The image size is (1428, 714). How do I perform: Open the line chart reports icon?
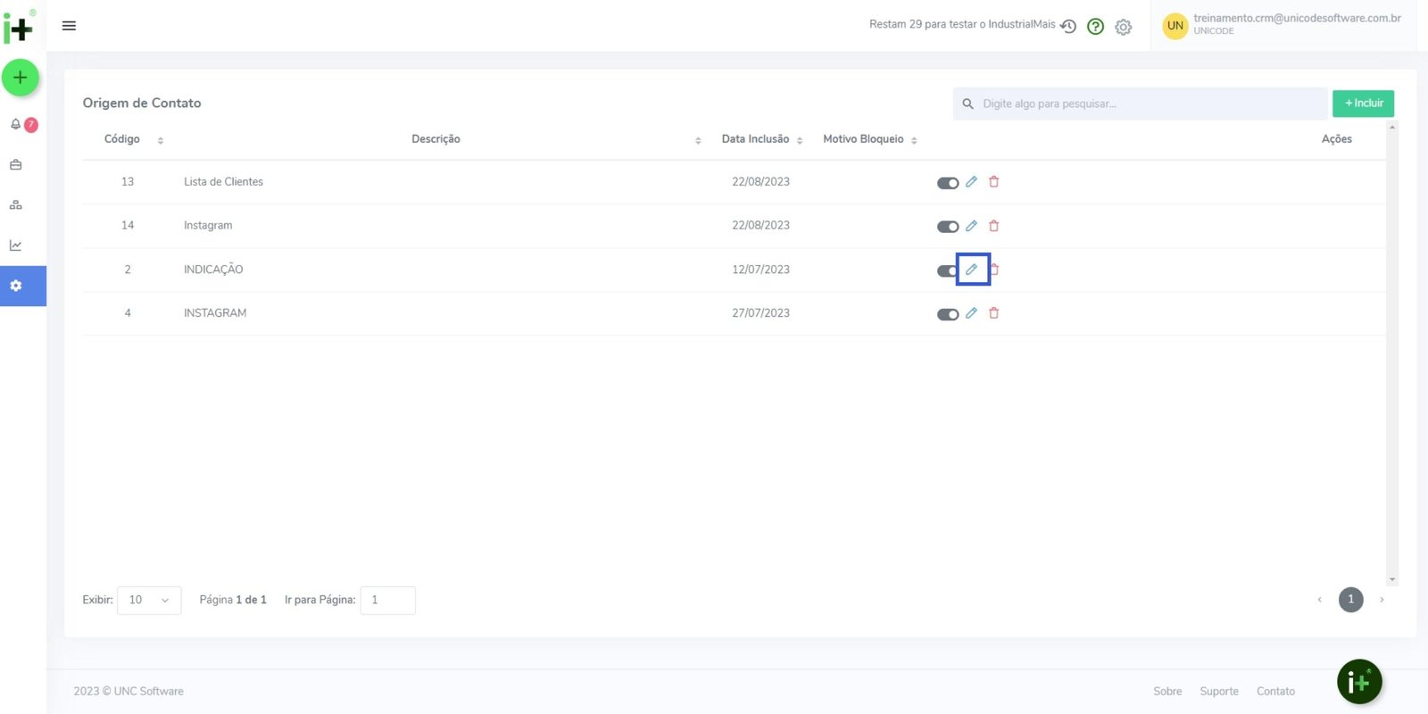tap(16, 245)
